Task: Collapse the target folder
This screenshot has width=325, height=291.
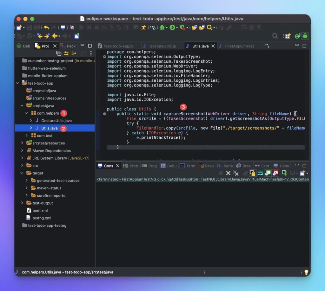Action: (22, 173)
